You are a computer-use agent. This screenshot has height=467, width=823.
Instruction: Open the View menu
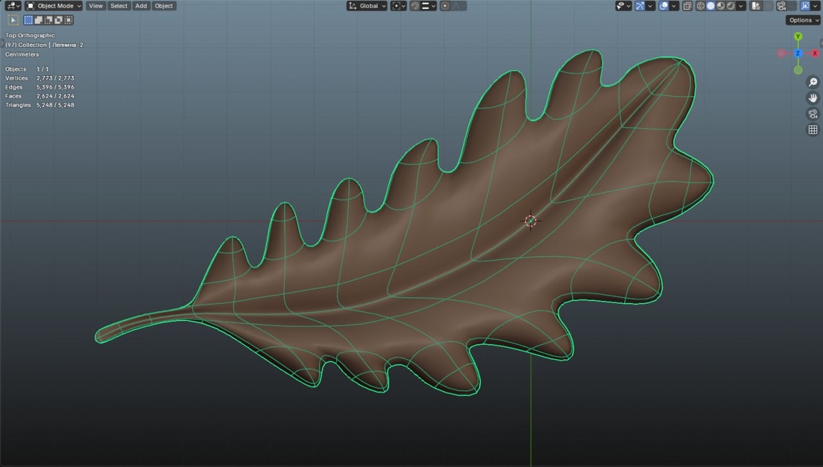tap(96, 5)
